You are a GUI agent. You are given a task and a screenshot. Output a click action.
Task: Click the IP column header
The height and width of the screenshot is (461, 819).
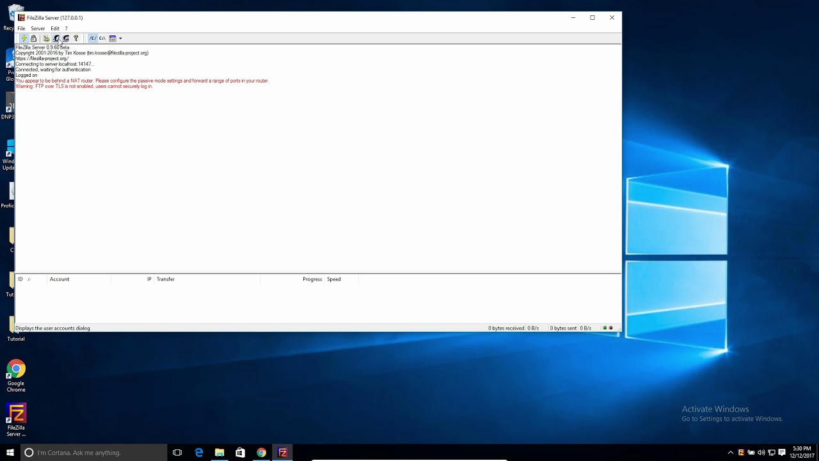132,279
